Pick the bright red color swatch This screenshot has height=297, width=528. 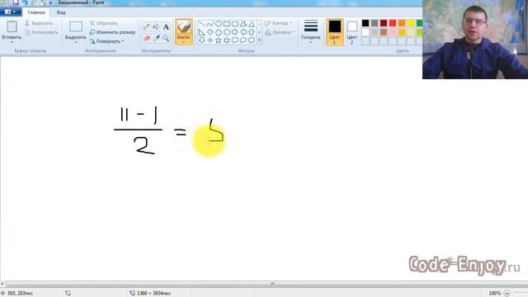pyautogui.click(x=393, y=23)
